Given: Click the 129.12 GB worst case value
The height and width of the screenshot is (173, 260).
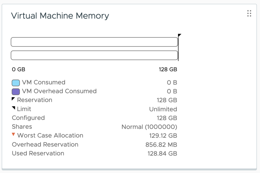Looking at the screenshot, I should tap(163, 136).
